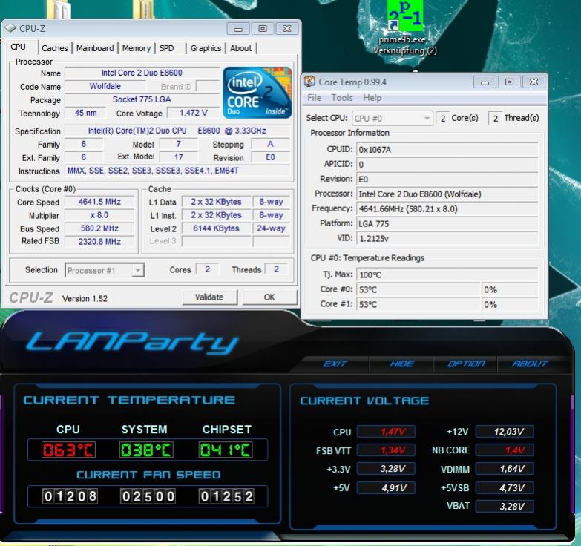Click the Core #1 53°C reading
This screenshot has width=581, height=546.
(x=418, y=304)
